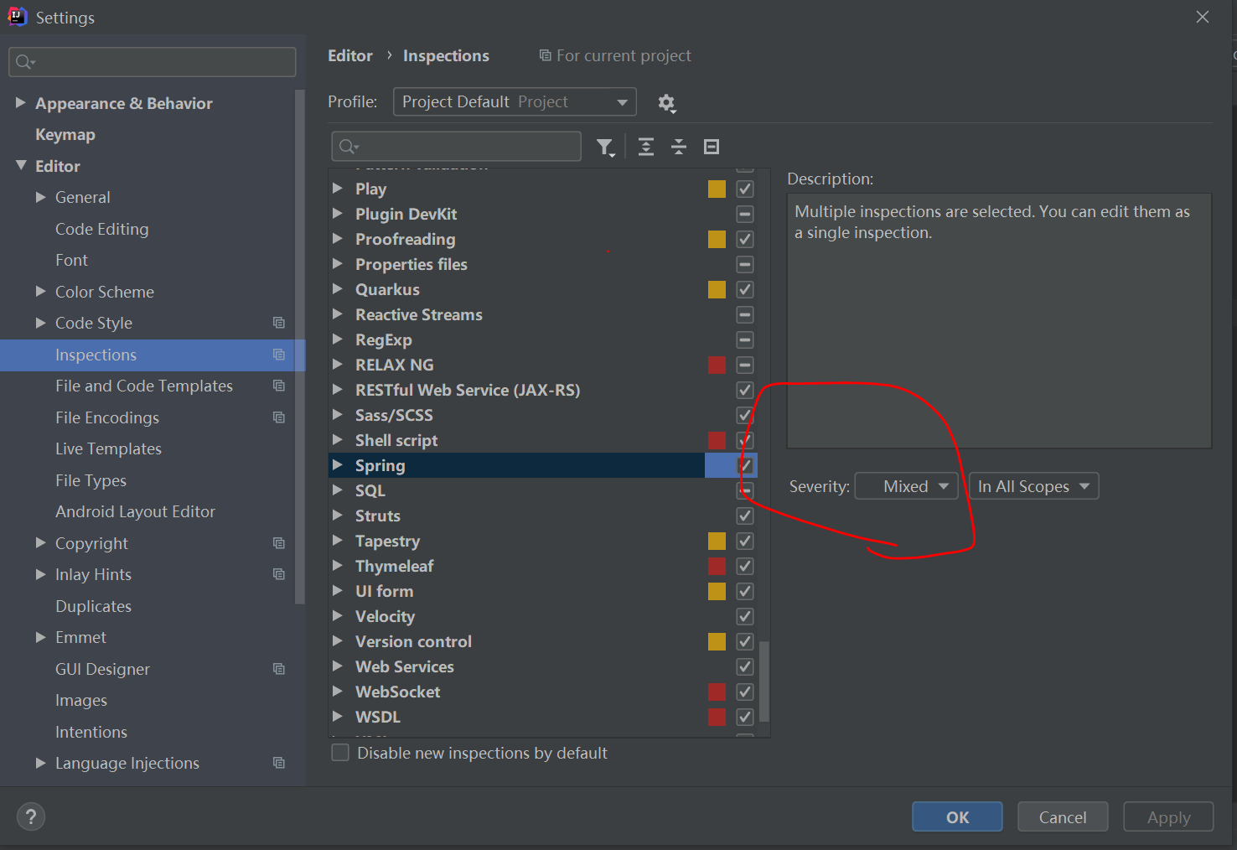1237x850 pixels.
Task: Click Inlay Hints project-level icon
Action: (279, 574)
